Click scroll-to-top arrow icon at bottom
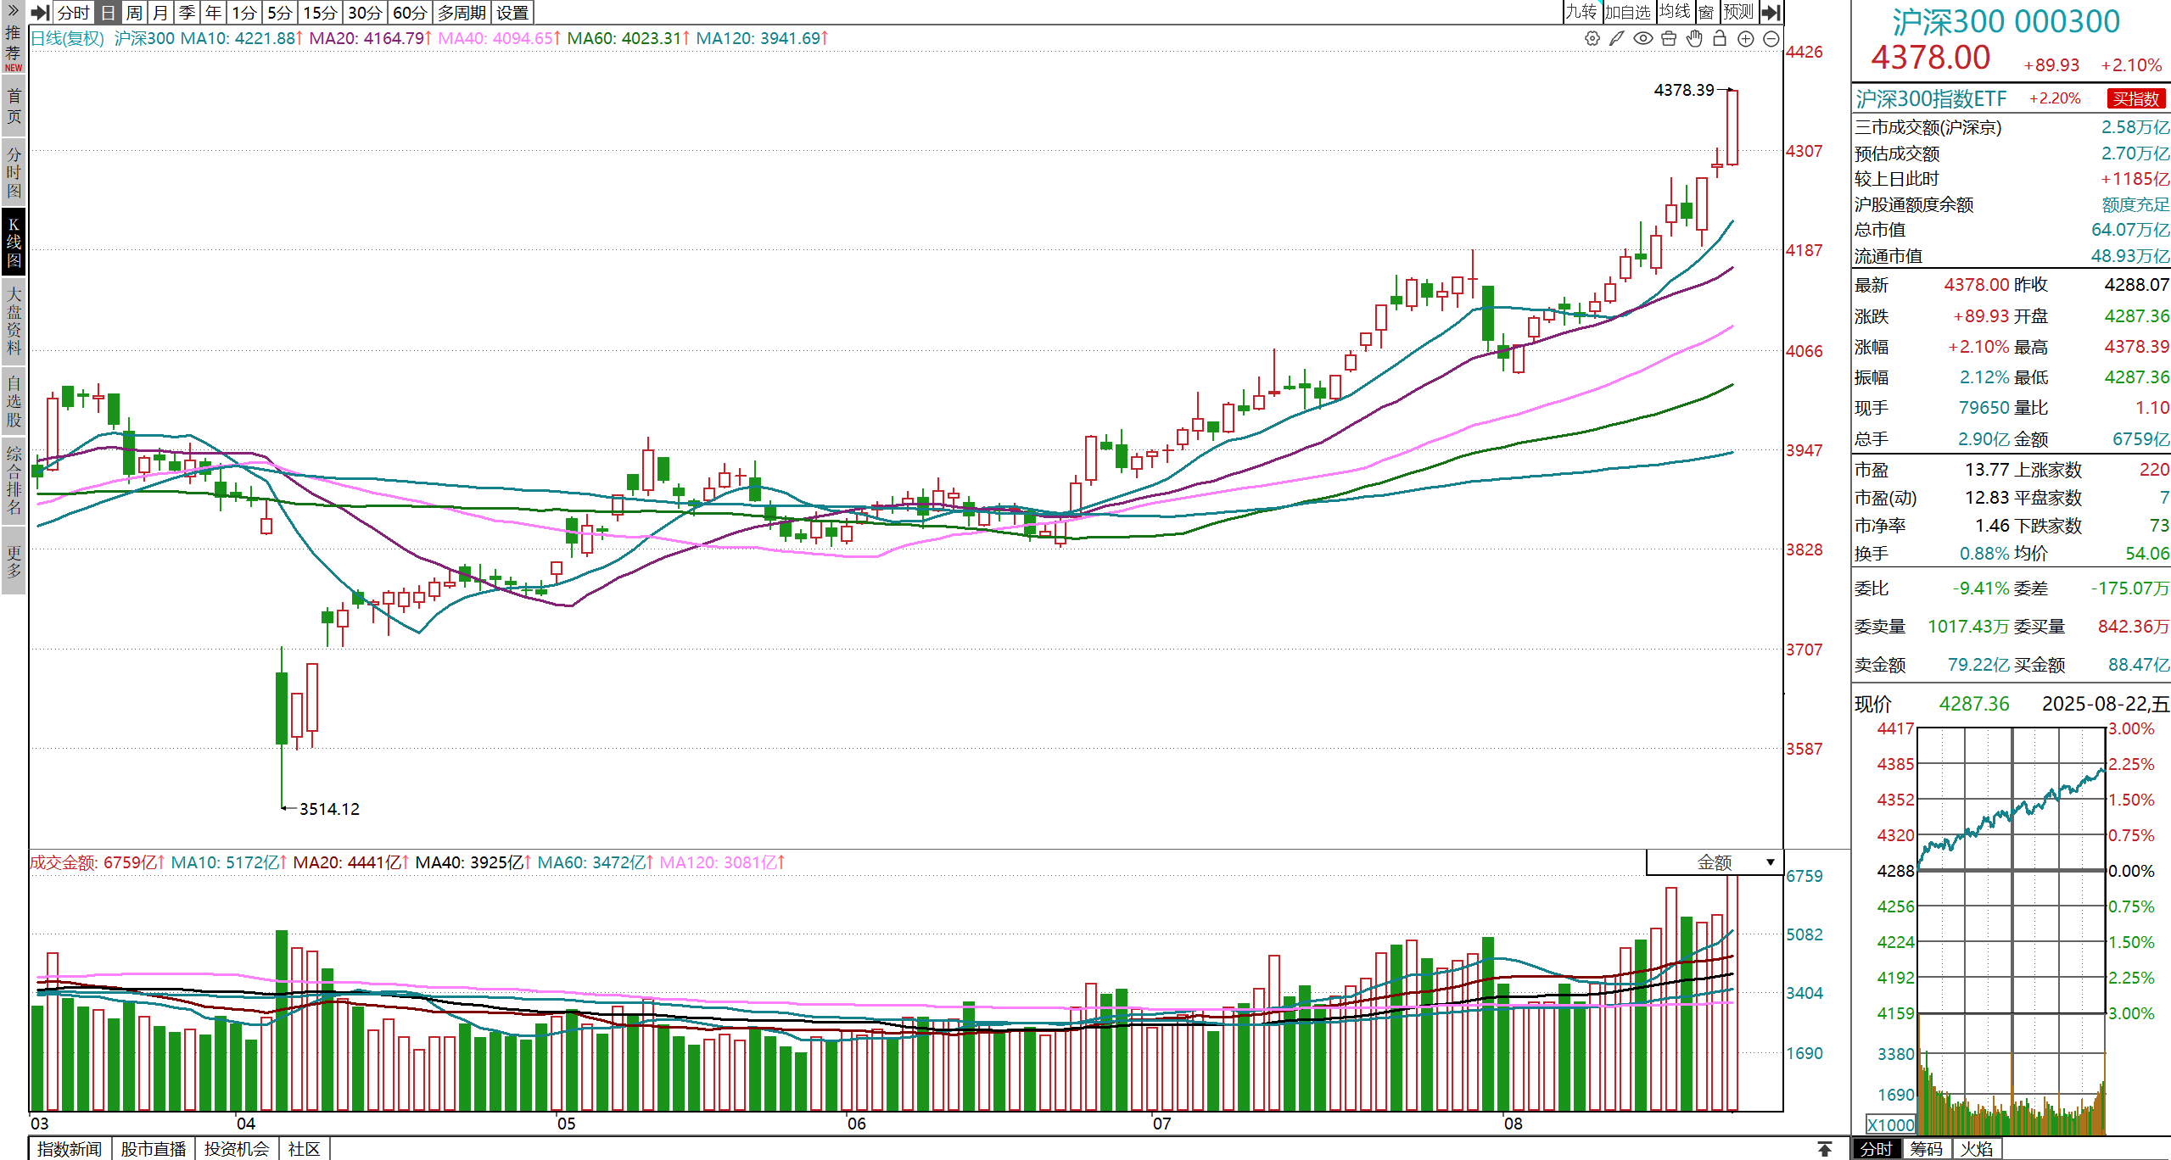Screen dimensions: 2171x1160 (1825, 1149)
